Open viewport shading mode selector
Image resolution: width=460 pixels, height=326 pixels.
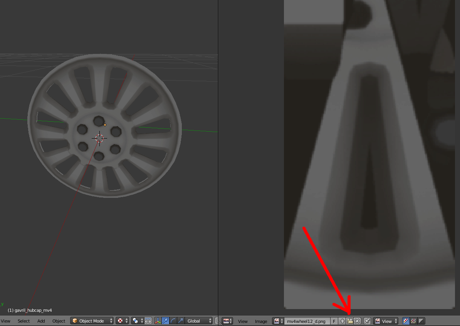tap(123, 321)
